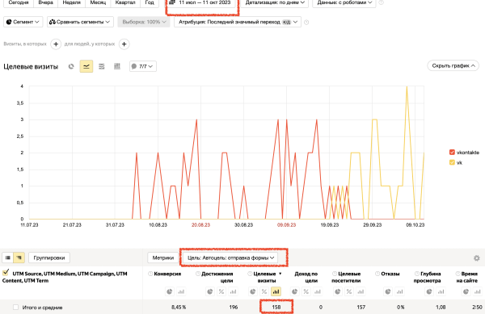Screen dimensions: 485x314
Task: Show pie chart for Отказы column
Action: (x=388, y=291)
